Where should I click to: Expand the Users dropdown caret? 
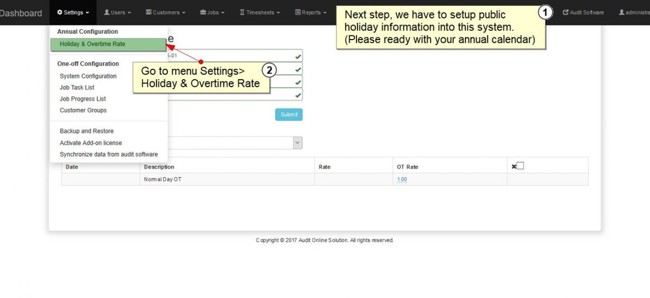click(129, 13)
